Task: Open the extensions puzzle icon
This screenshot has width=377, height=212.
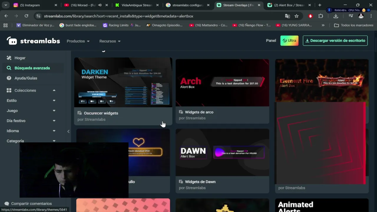Action: coord(321,16)
